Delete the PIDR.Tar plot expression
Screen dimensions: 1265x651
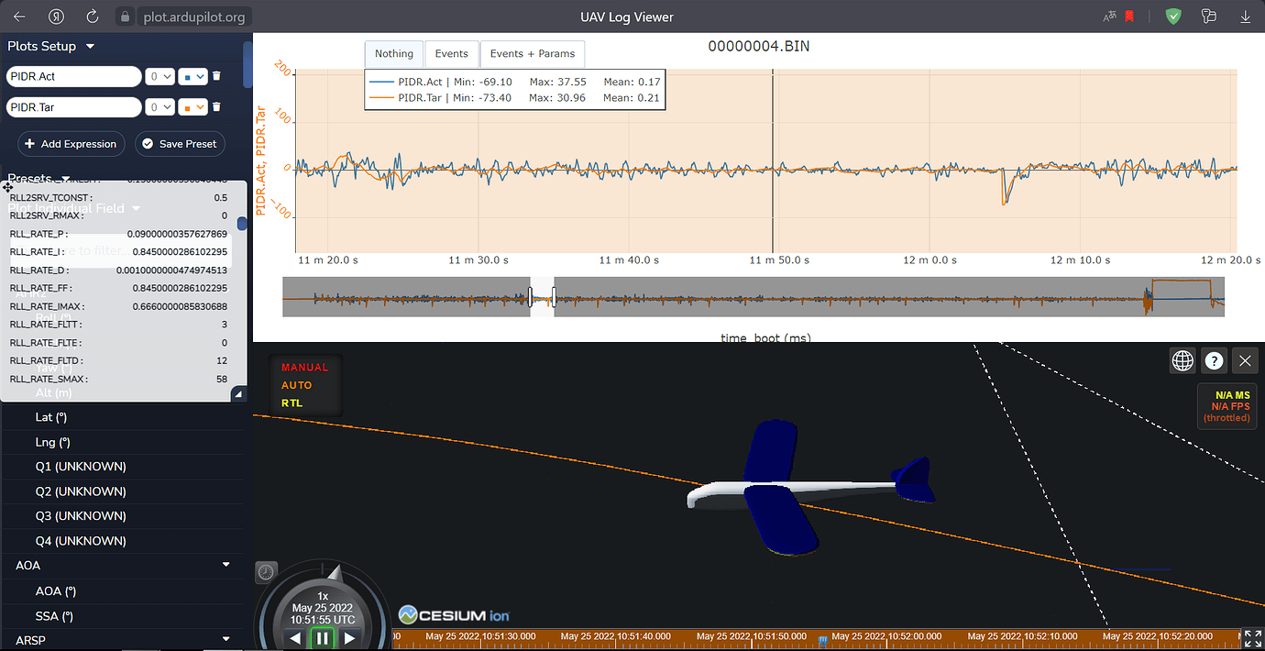[x=216, y=107]
